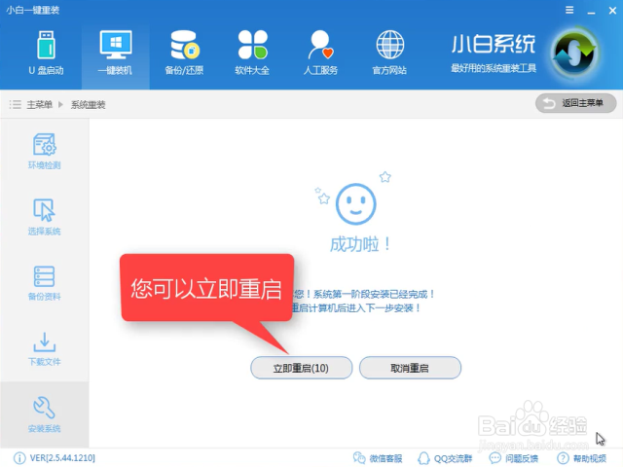This screenshot has width=623, height=467.
Task: Open the U盘启动 tool
Action: coord(46,54)
